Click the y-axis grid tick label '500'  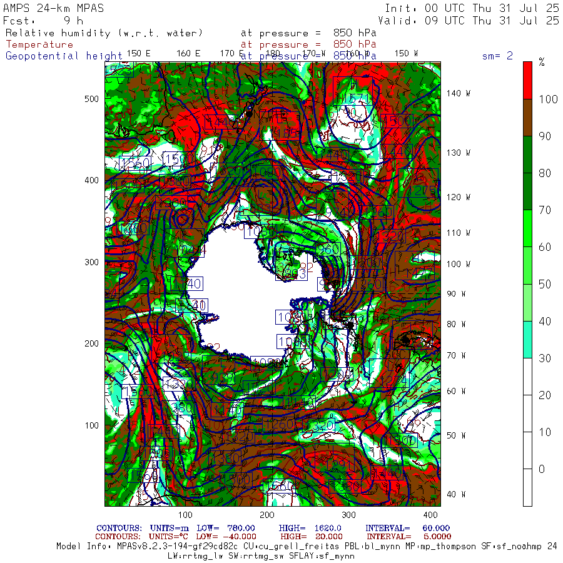(x=91, y=99)
